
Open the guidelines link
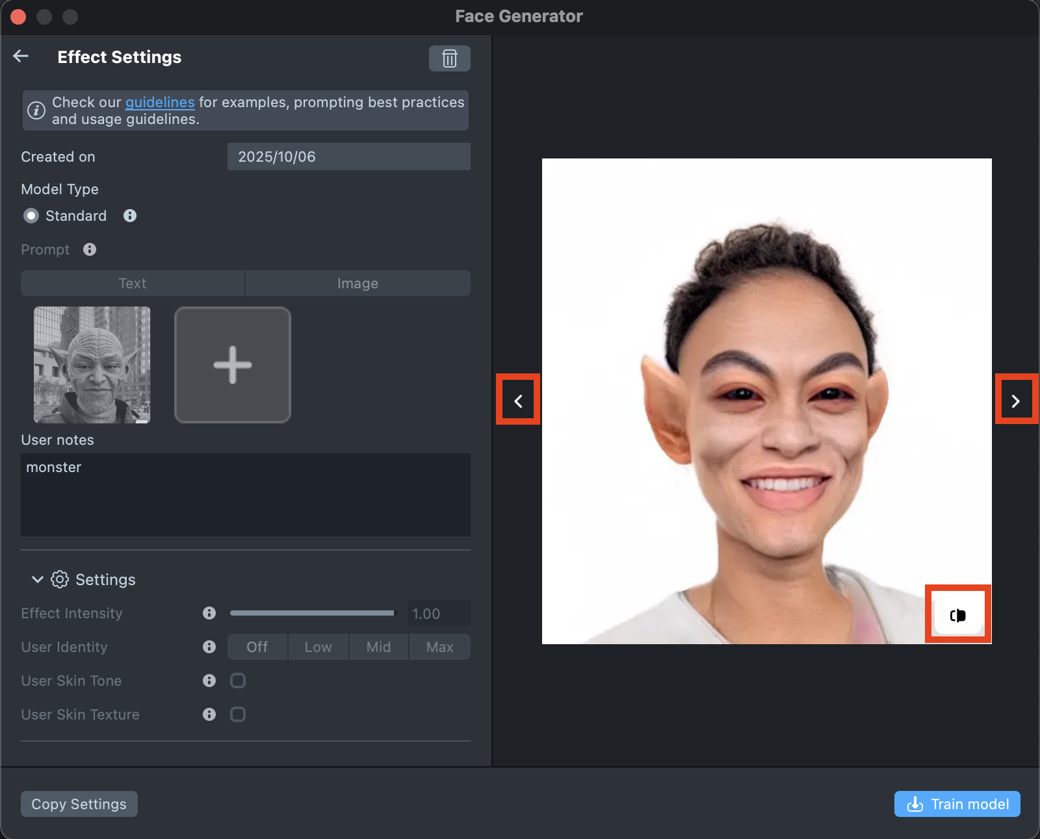point(160,103)
